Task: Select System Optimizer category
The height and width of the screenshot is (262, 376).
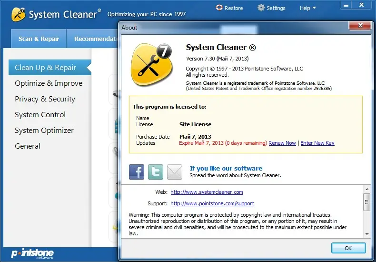Action: point(44,131)
